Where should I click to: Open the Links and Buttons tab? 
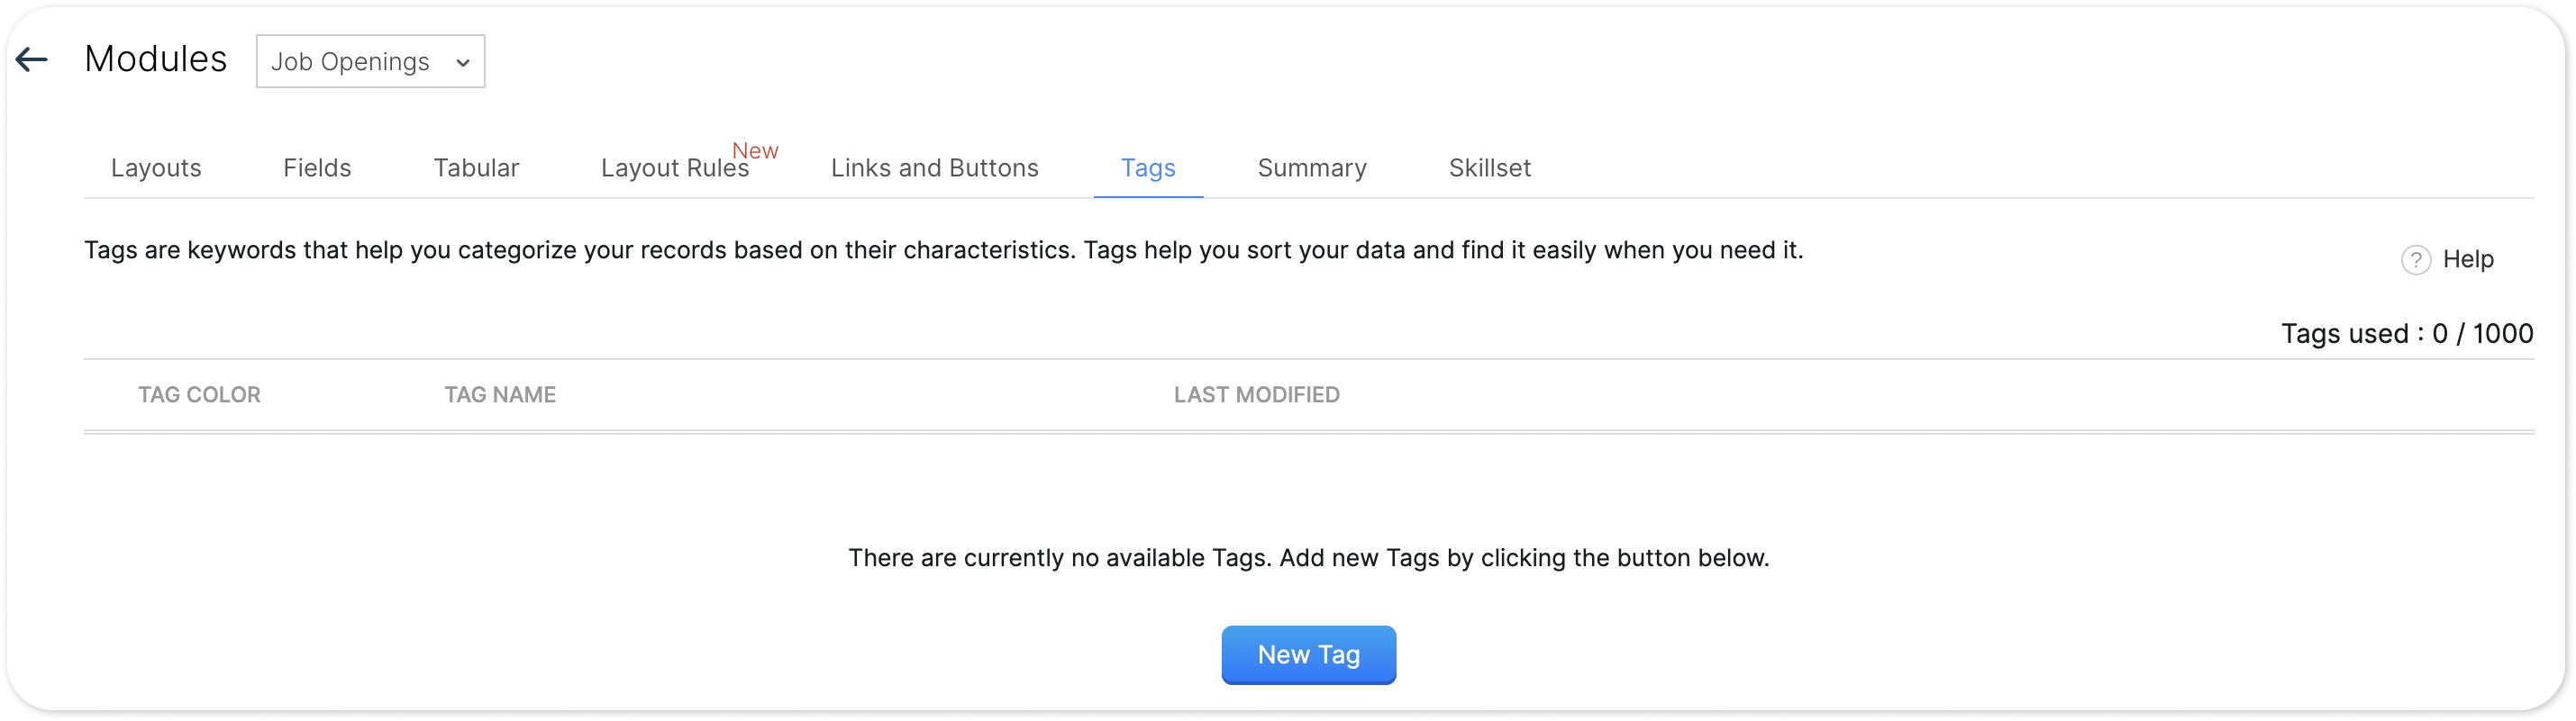[x=934, y=167]
